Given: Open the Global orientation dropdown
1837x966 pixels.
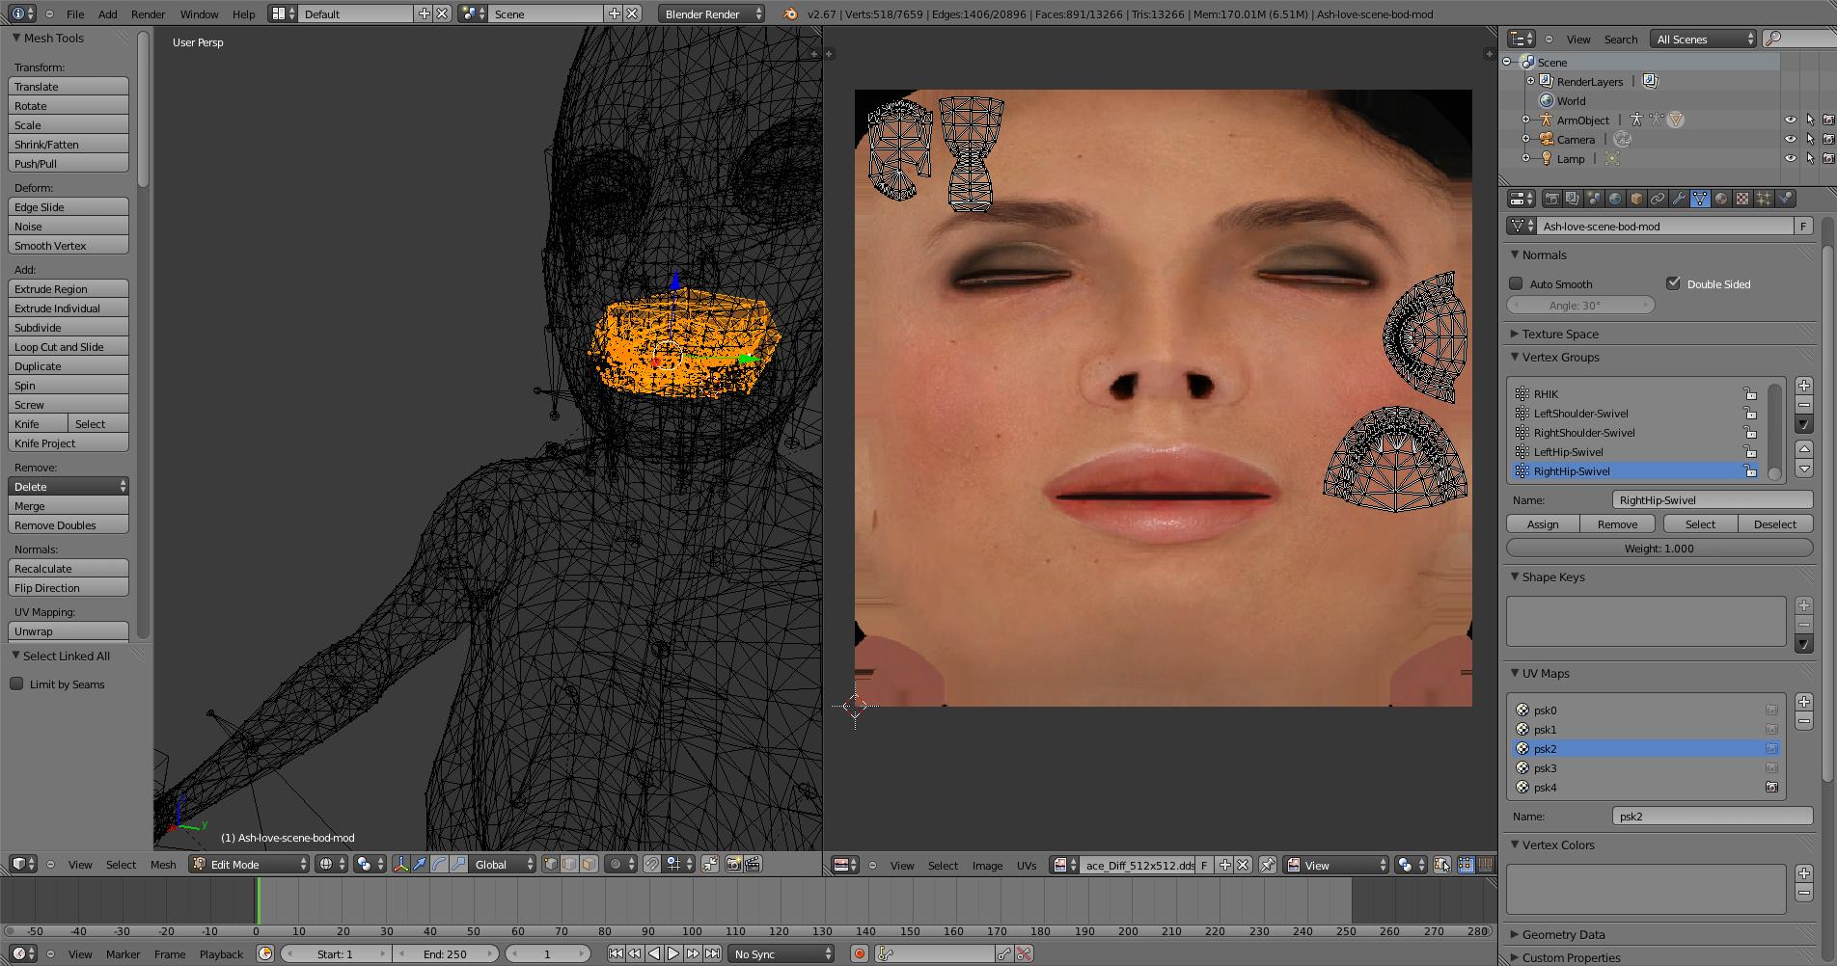Looking at the screenshot, I should coord(503,865).
